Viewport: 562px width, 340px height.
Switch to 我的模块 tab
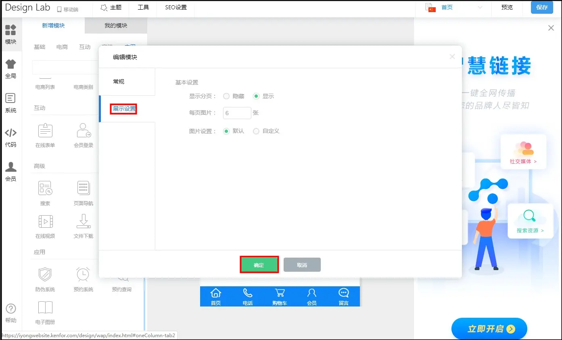tap(116, 25)
